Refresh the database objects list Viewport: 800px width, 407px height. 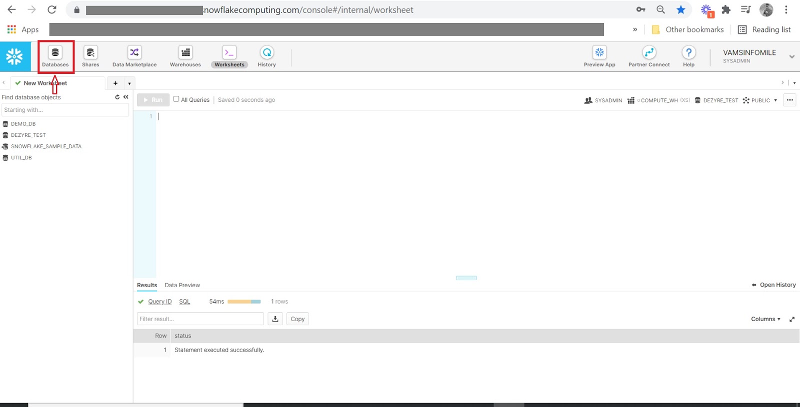[x=117, y=97]
